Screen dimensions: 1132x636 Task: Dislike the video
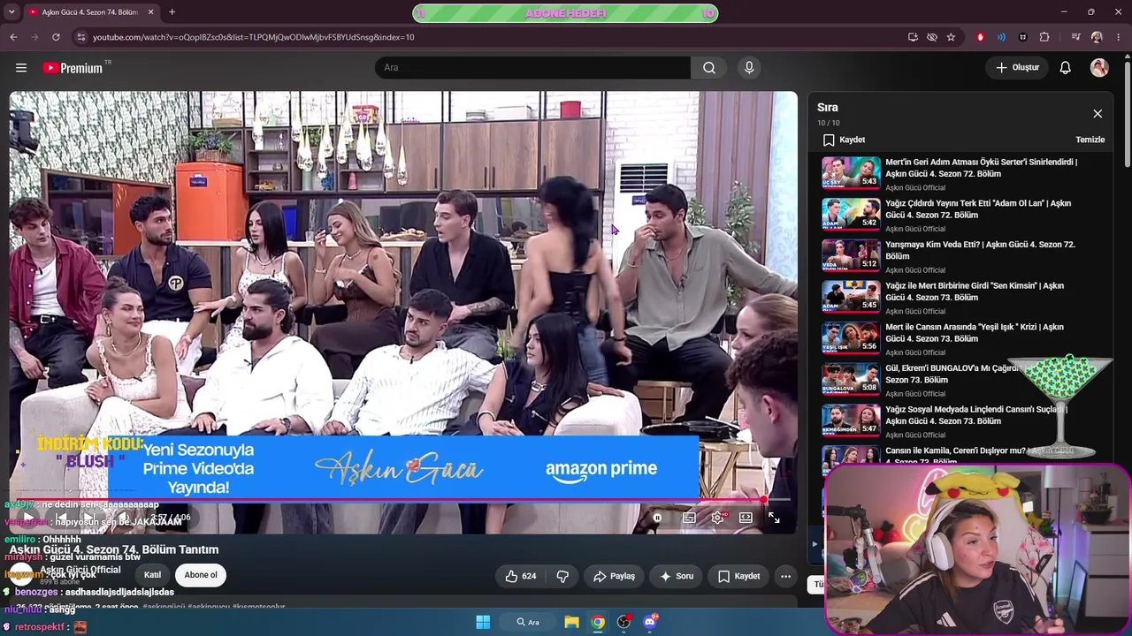[562, 576]
